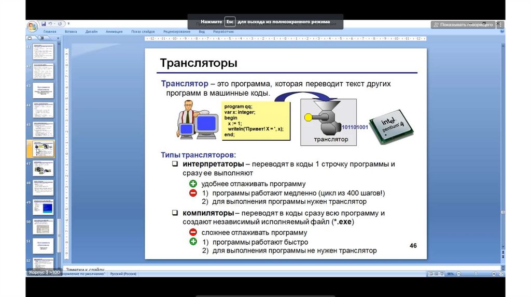Save presentation using Quick Access floppy icon
This screenshot has height=297, width=531.
tap(44, 24)
